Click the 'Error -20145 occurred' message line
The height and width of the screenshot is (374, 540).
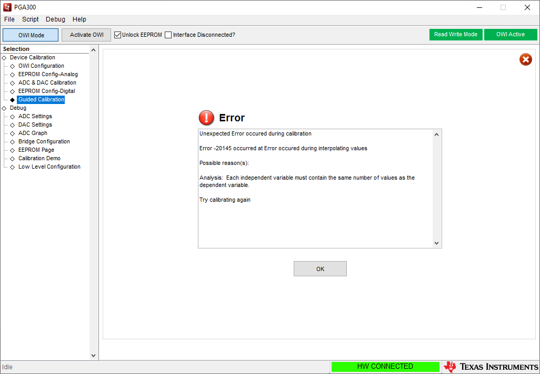[x=283, y=148]
